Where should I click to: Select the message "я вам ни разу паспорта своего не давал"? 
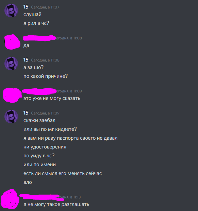point(70,138)
